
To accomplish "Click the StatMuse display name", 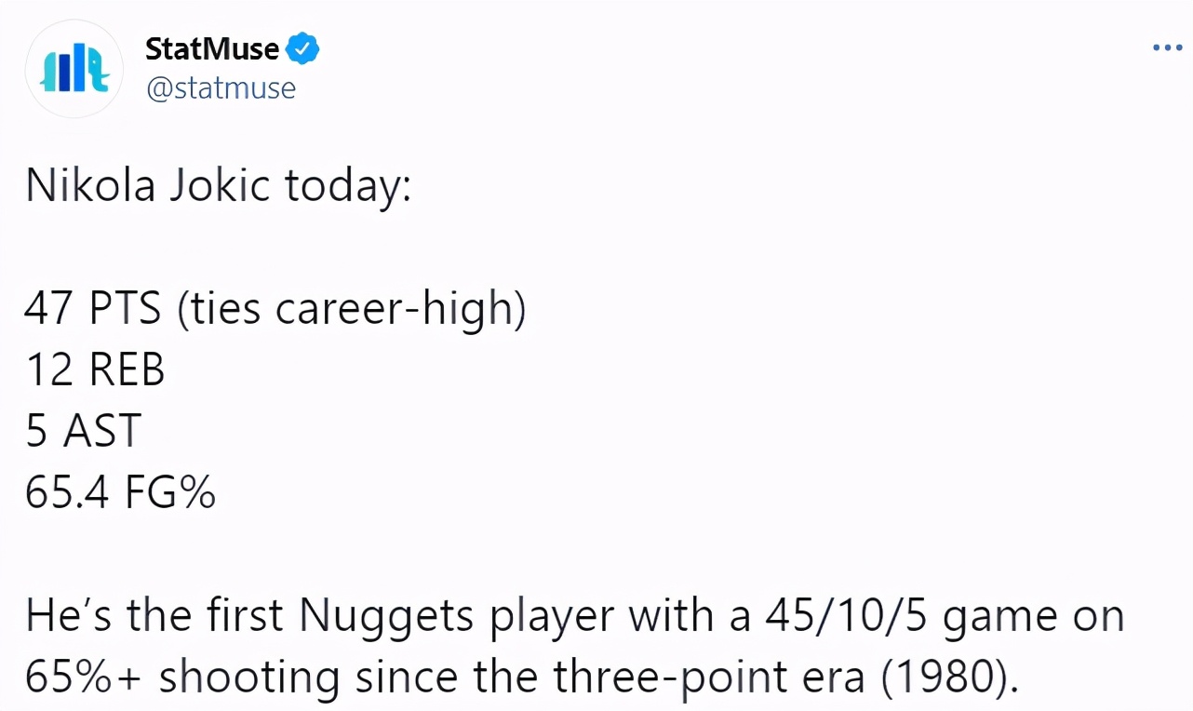I will pyautogui.click(x=213, y=48).
